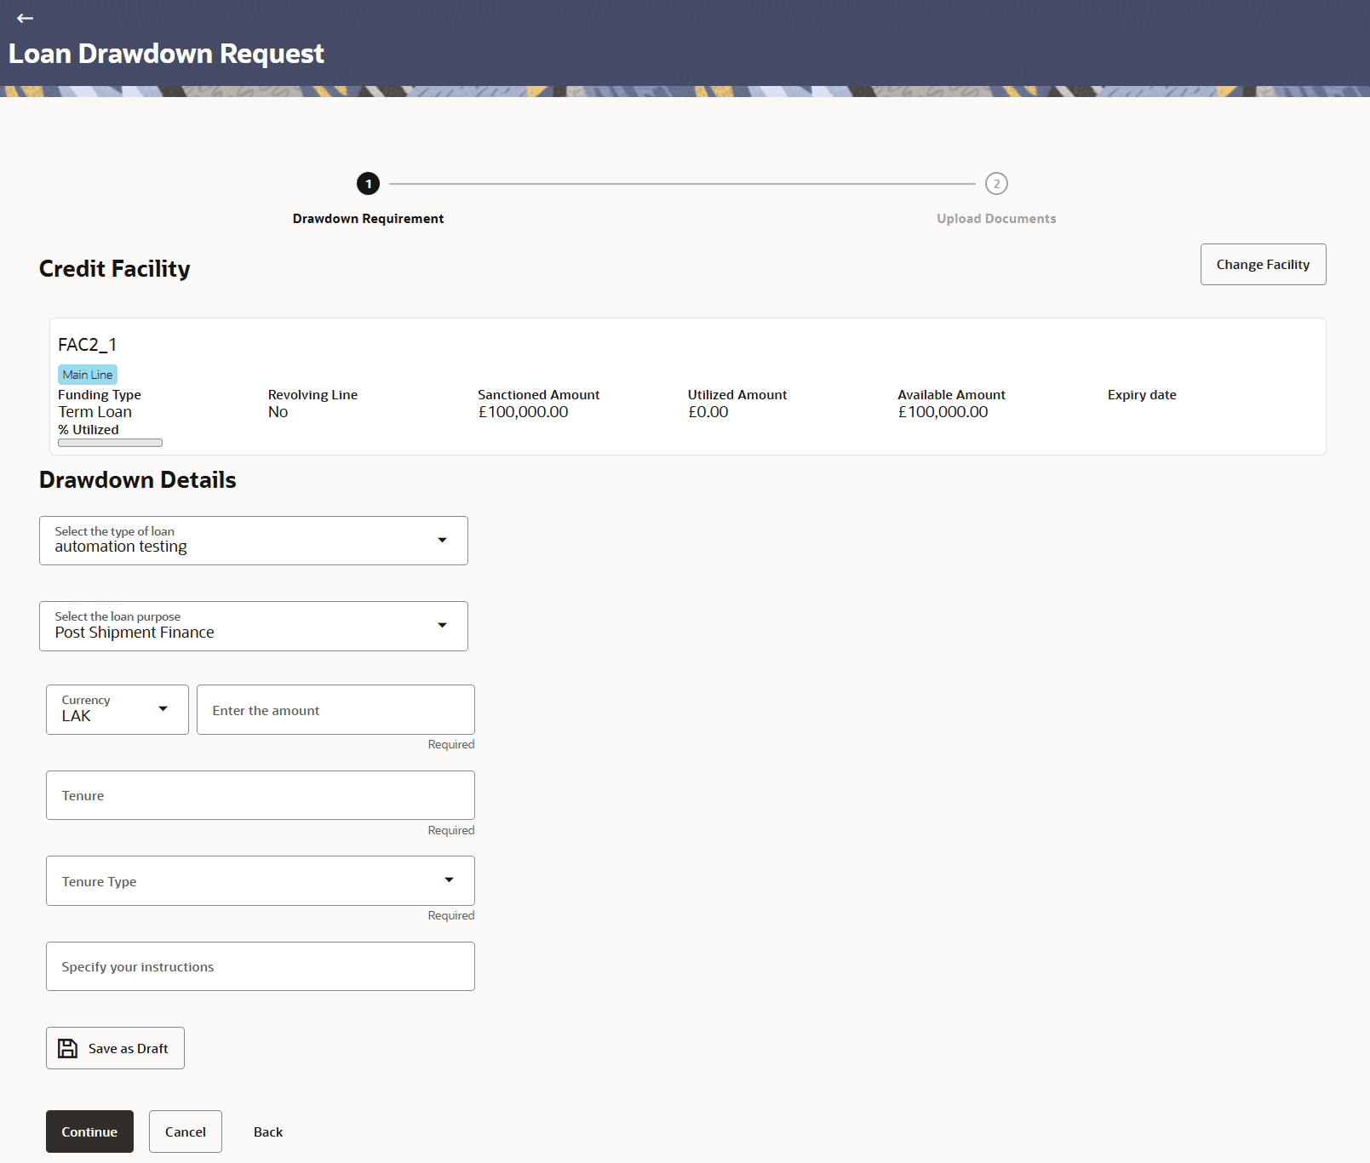Click the Loan Drawdown Request page title
The width and height of the screenshot is (1370, 1163).
[x=166, y=54]
